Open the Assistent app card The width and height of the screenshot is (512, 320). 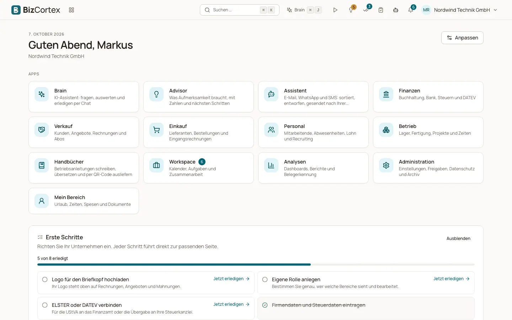click(x=313, y=97)
